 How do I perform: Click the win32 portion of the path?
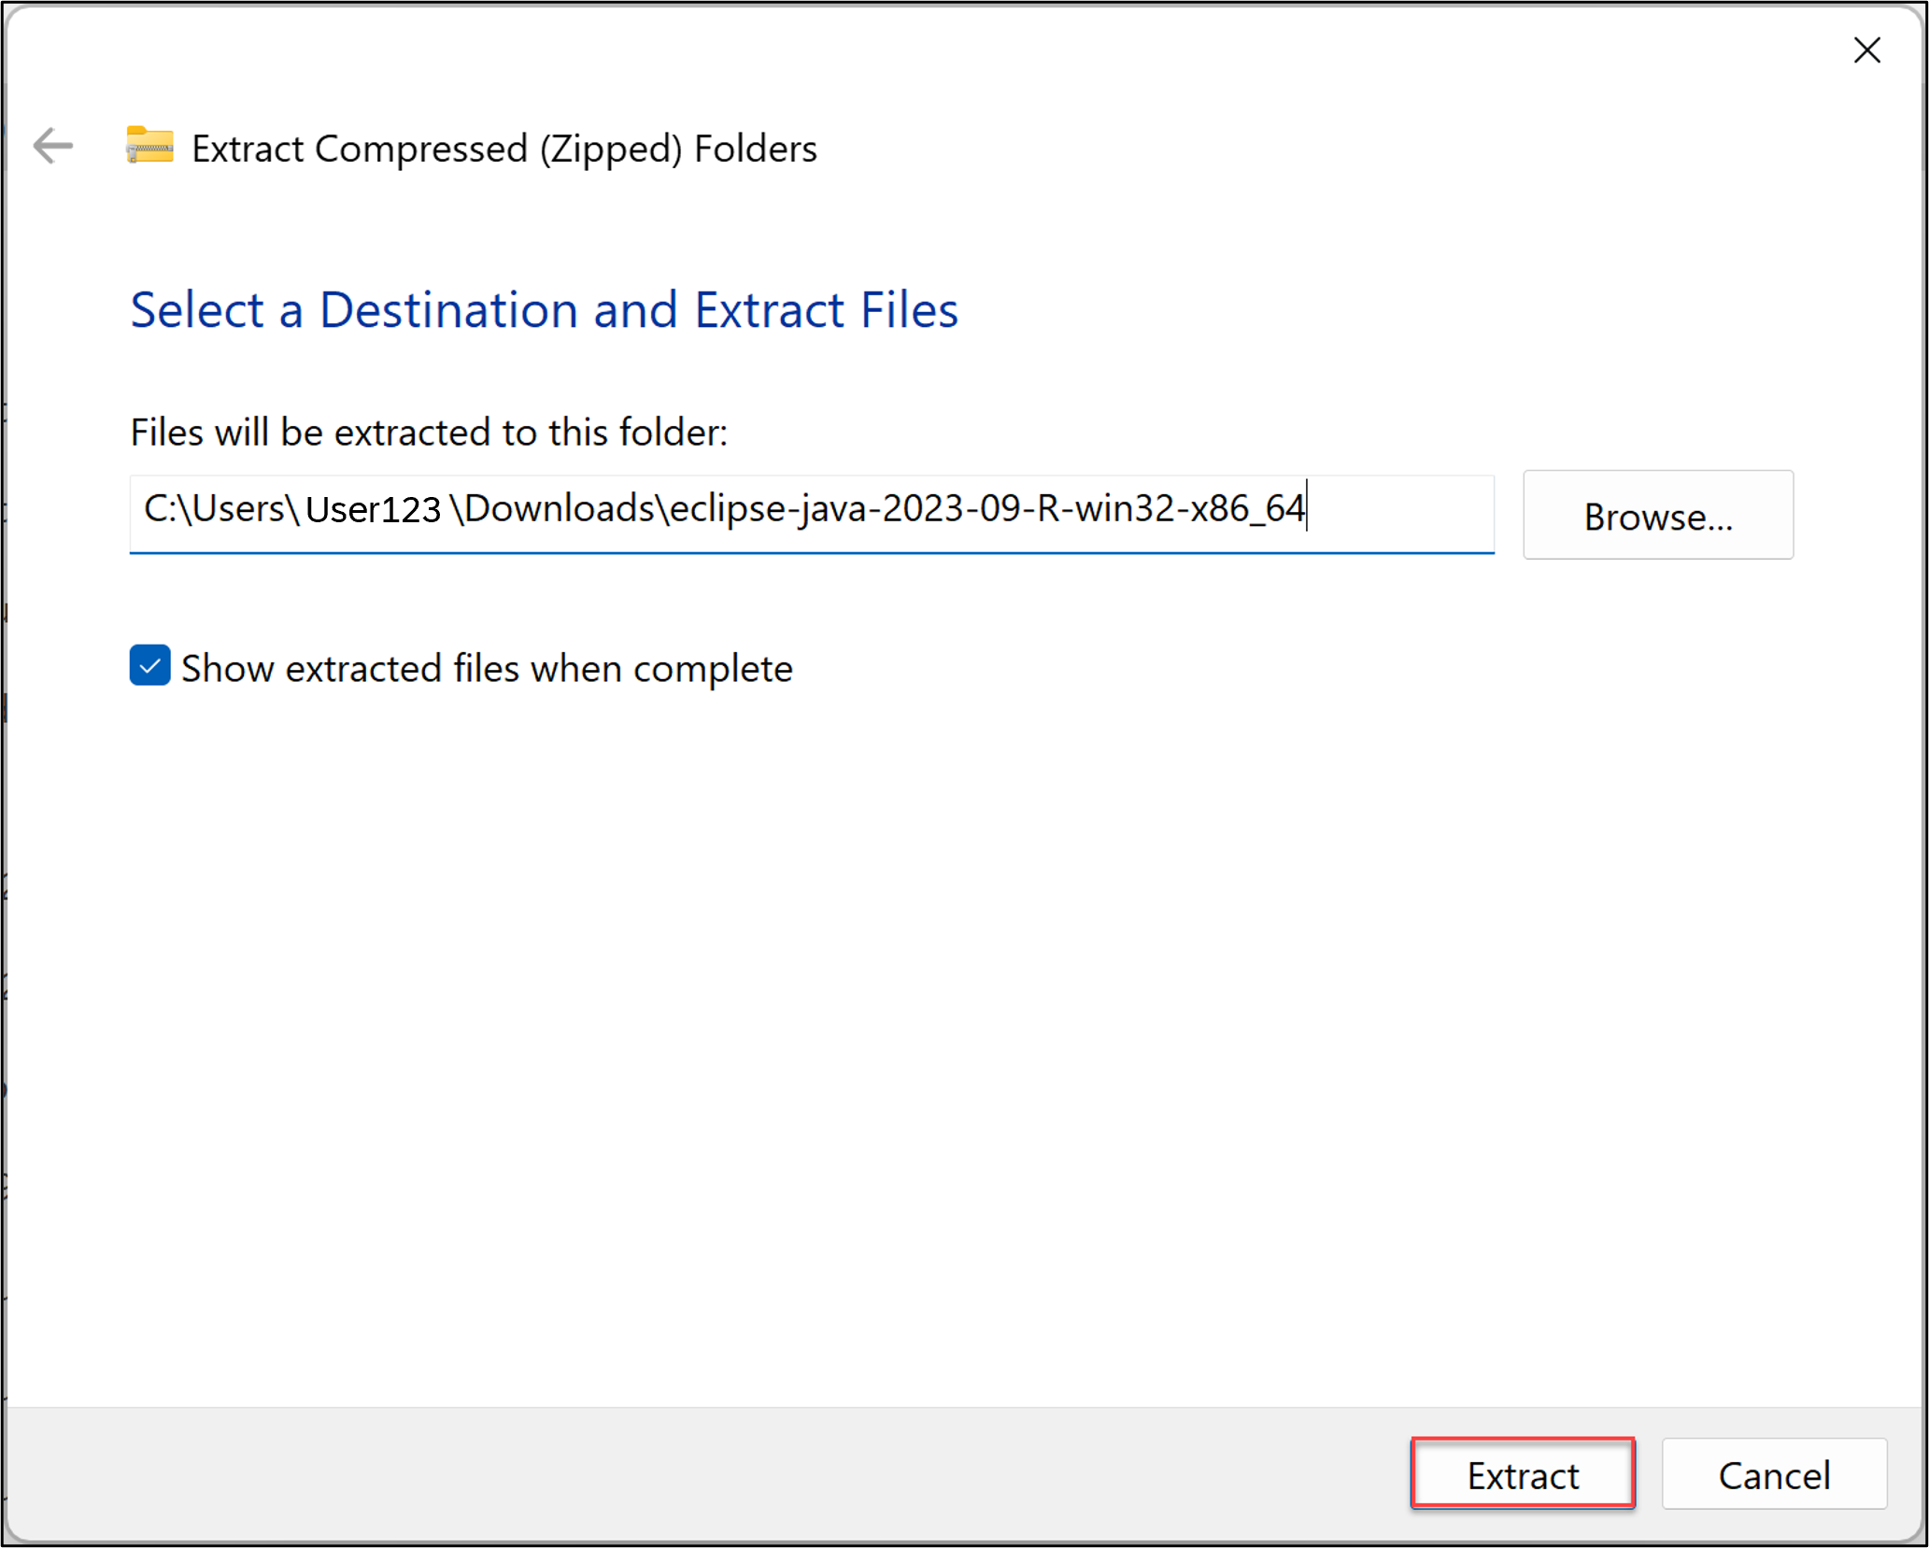[1123, 510]
